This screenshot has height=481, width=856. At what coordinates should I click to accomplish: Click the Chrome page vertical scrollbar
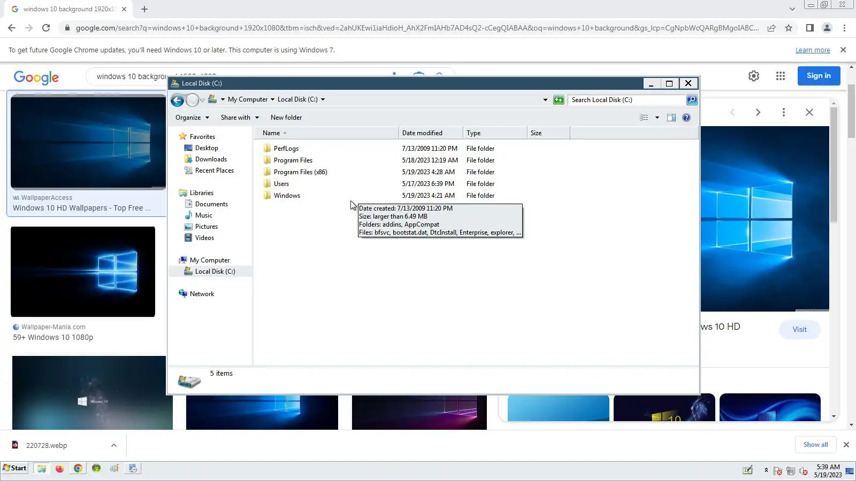[x=852, y=111]
